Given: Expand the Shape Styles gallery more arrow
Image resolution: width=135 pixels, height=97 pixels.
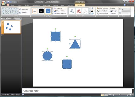Looking at the screenshot, I should tap(52, 13).
